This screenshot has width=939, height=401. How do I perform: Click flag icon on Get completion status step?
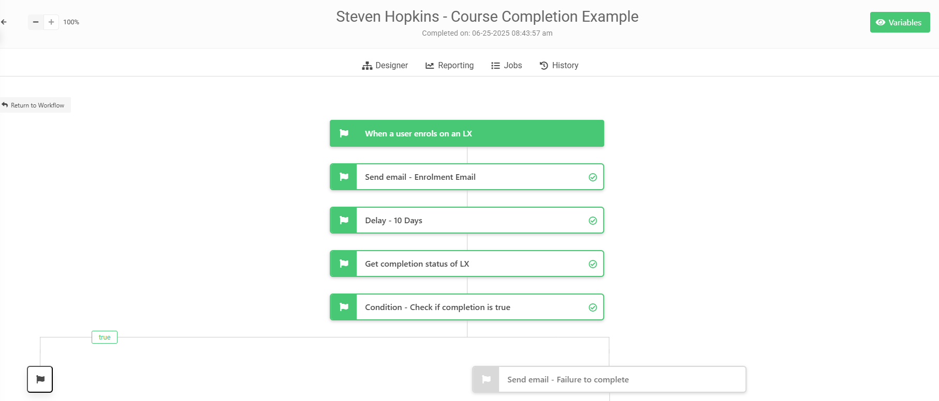click(344, 264)
